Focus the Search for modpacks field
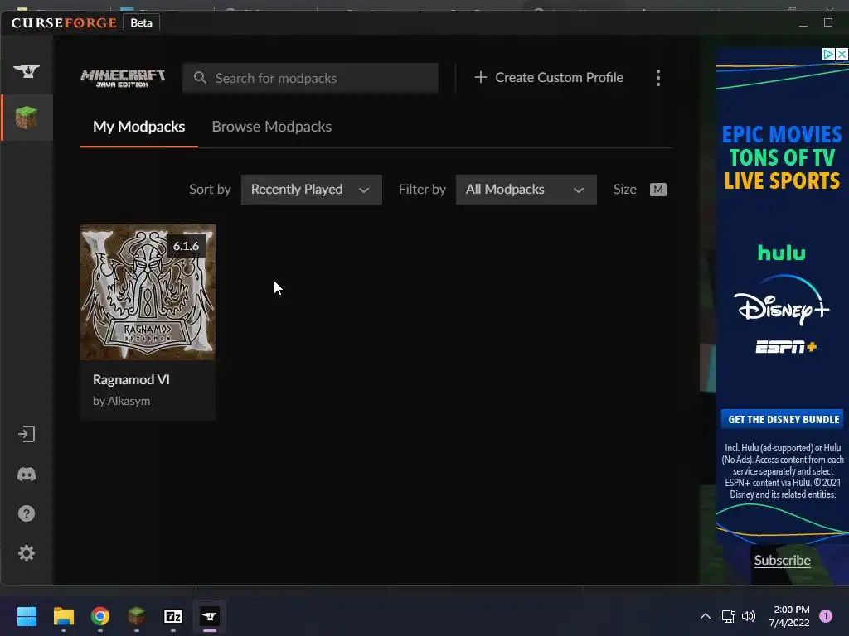849x636 pixels. point(310,78)
